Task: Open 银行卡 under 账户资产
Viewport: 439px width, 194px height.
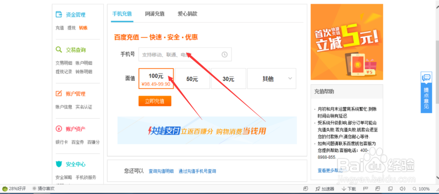Action: click(x=61, y=142)
